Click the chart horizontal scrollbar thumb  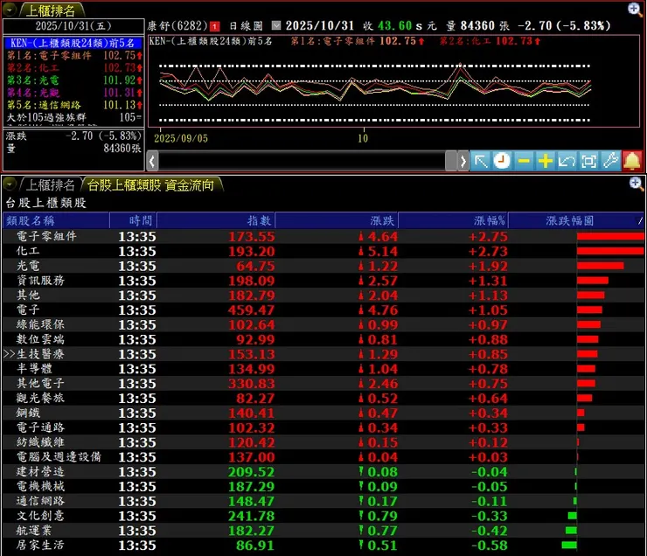450,161
